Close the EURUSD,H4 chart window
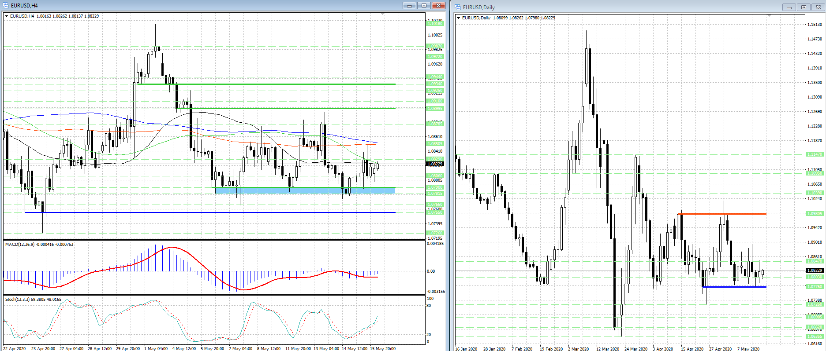 438,6
